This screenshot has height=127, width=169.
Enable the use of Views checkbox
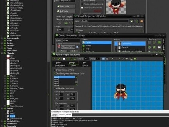coord(54,70)
